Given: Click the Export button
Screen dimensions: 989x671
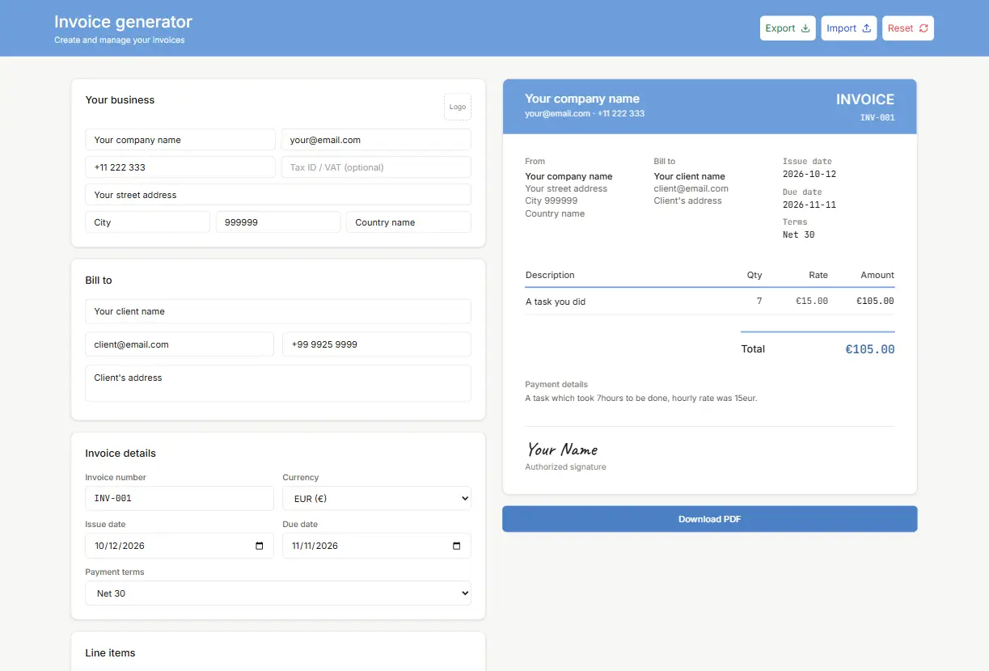Looking at the screenshot, I should point(788,28).
